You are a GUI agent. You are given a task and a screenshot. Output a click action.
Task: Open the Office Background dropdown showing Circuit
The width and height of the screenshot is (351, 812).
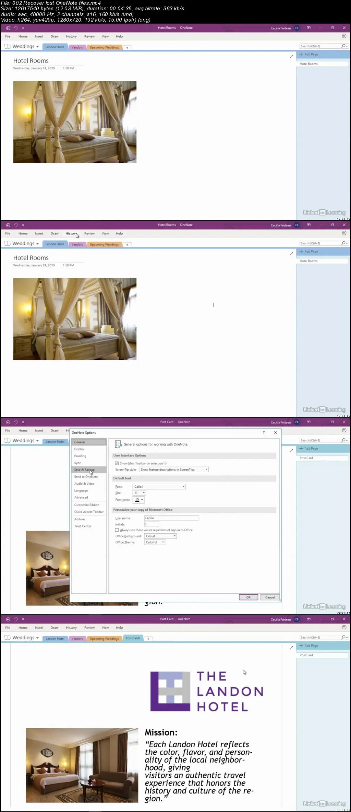point(160,536)
